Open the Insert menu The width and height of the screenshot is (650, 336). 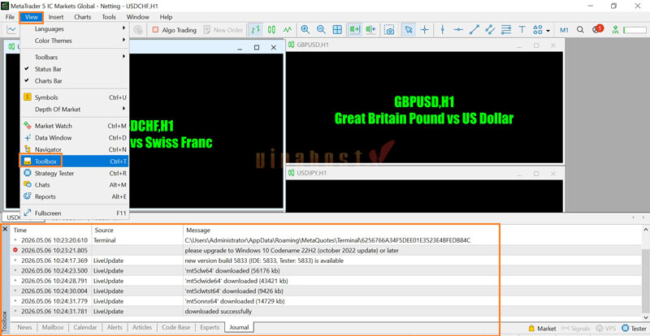pyautogui.click(x=56, y=17)
